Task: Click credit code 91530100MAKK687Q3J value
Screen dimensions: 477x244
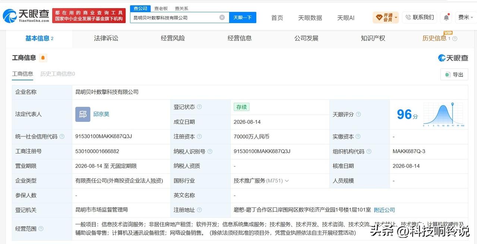Action: [x=104, y=137]
